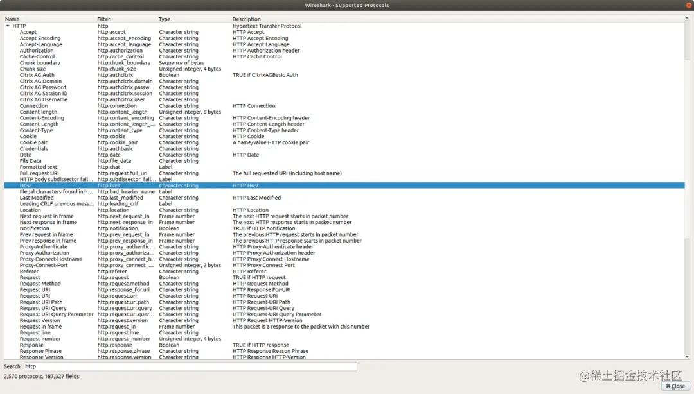Click the scrollbar down arrow at list bottom
The width and height of the screenshot is (694, 394).
coord(687,357)
